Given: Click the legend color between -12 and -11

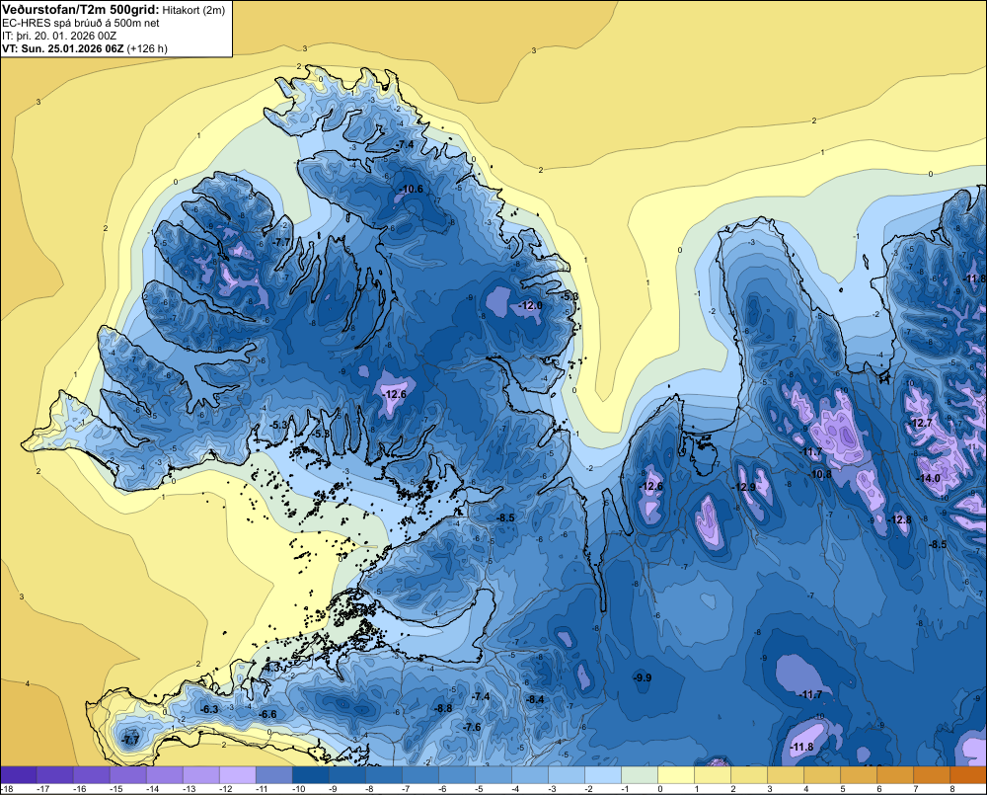Looking at the screenshot, I should (237, 775).
